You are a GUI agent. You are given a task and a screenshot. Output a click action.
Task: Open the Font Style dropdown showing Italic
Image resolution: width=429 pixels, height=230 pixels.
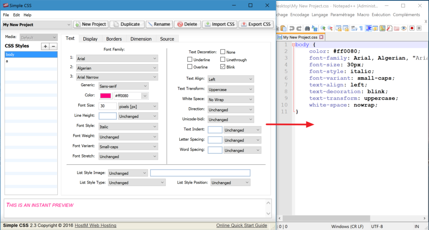pyautogui.click(x=128, y=127)
